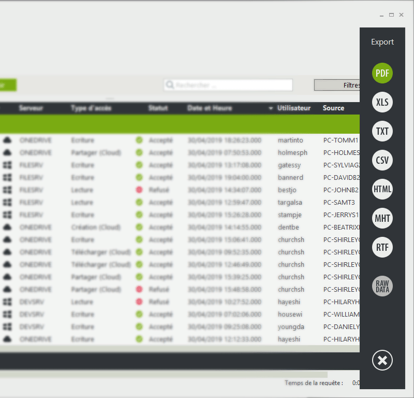Close the Export panel with X
Screen dimensions: 414x398
(x=382, y=360)
